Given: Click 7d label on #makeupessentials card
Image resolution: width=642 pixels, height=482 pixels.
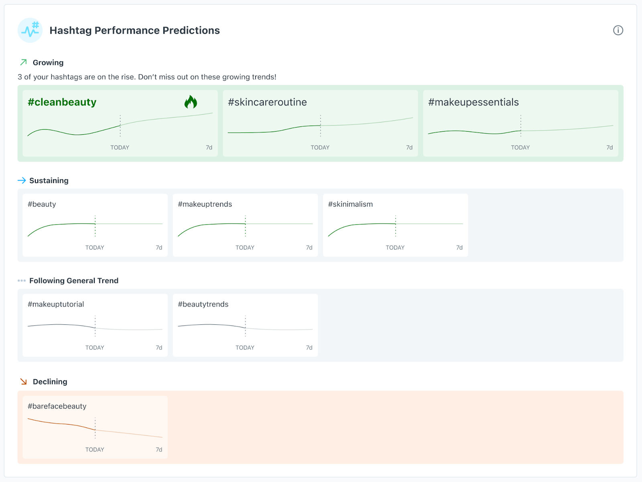Looking at the screenshot, I should [x=609, y=148].
